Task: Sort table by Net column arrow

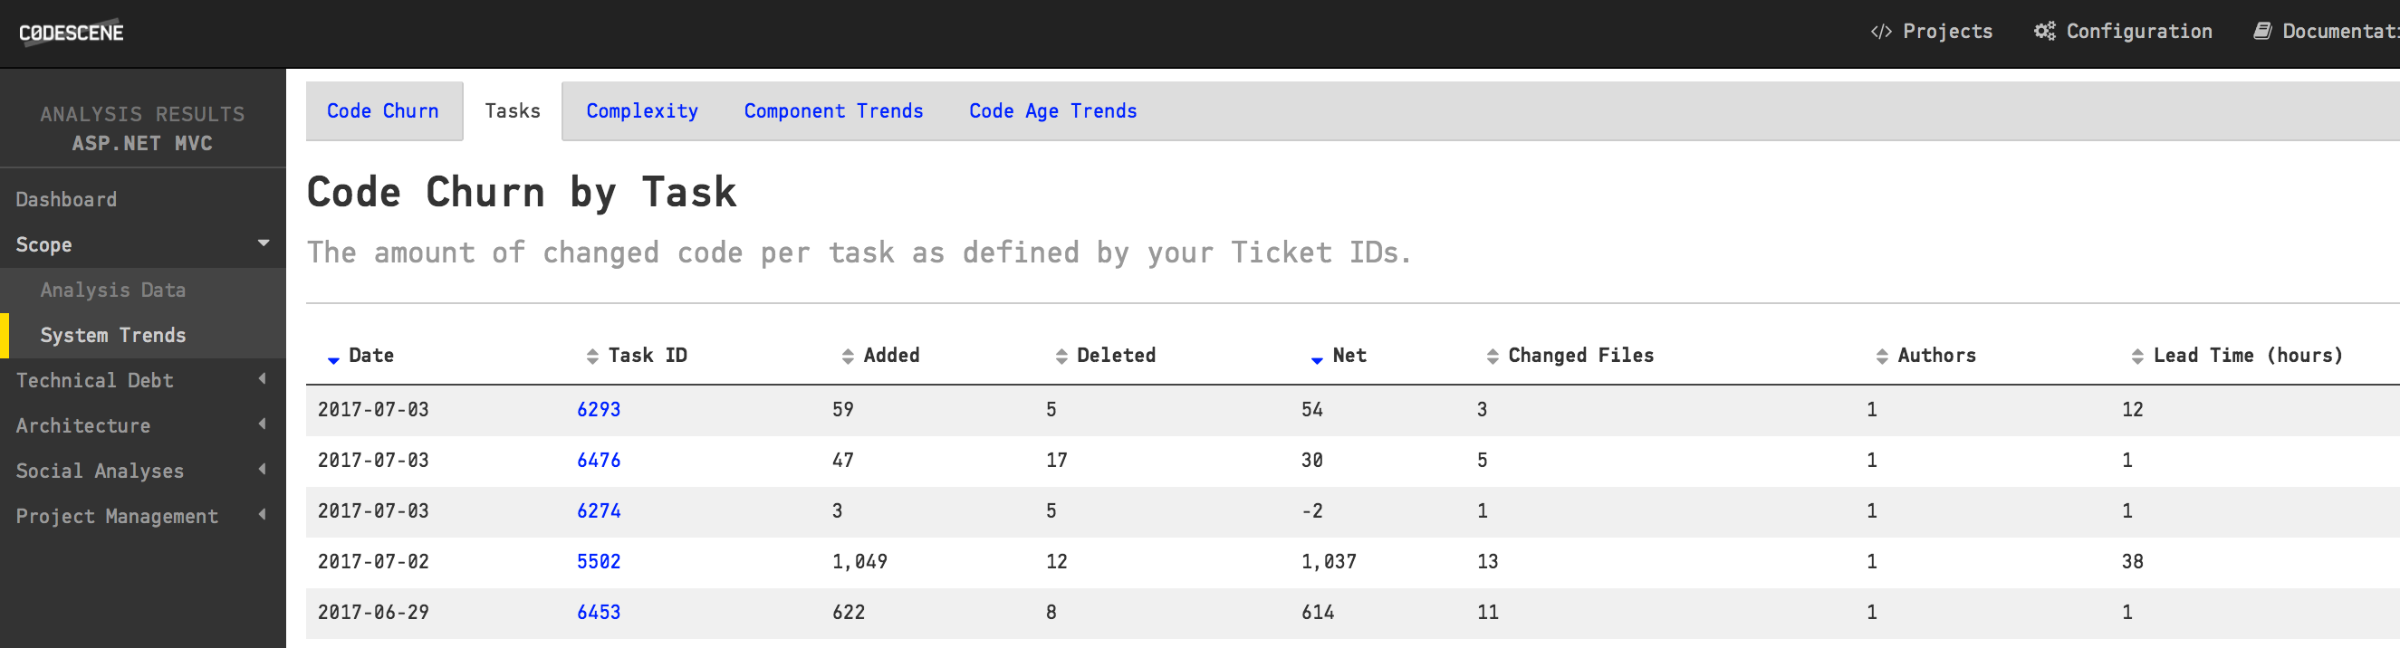Action: tap(1317, 357)
